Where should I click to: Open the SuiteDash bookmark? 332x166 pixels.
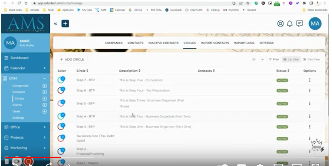click(x=173, y=10)
